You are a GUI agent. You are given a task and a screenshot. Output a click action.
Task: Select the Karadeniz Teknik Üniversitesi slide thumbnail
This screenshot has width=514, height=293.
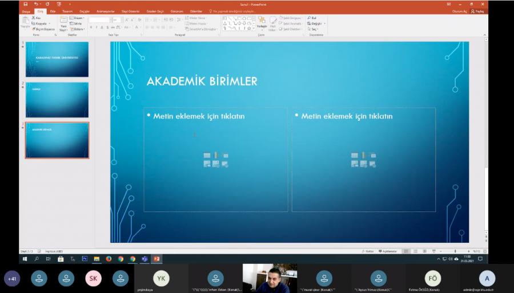pos(57,59)
